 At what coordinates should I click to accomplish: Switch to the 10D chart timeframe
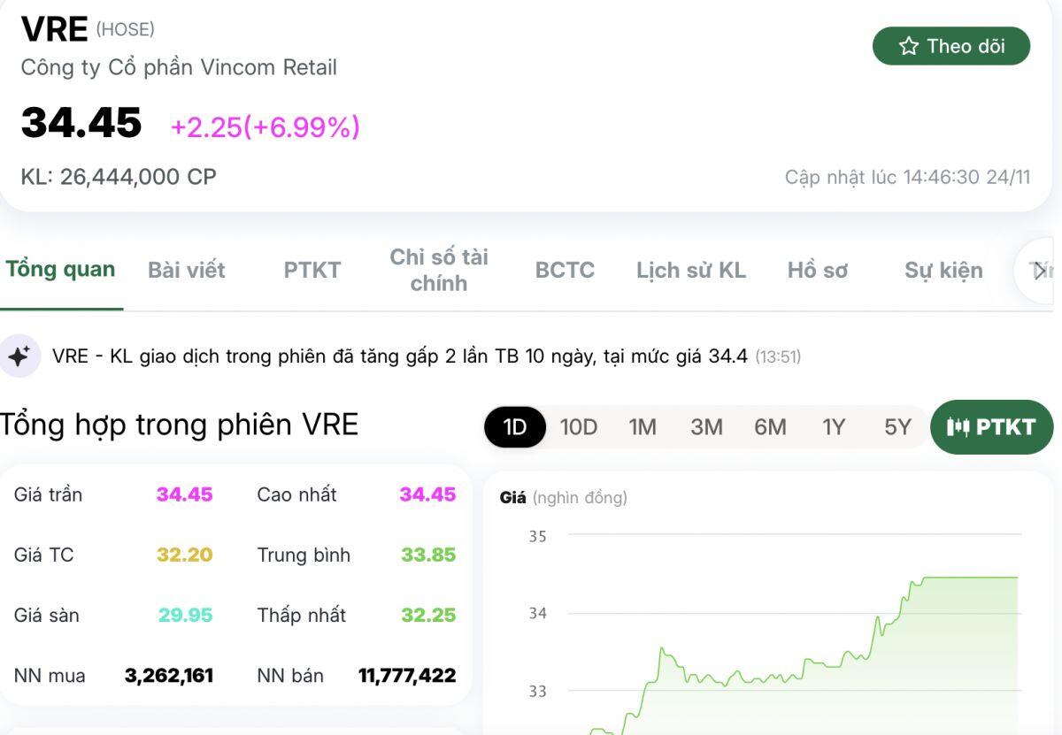coord(579,426)
